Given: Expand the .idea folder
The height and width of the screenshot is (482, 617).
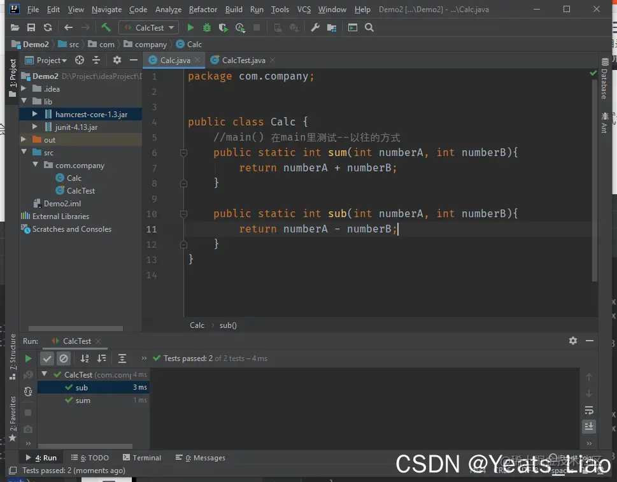Looking at the screenshot, I should point(24,89).
